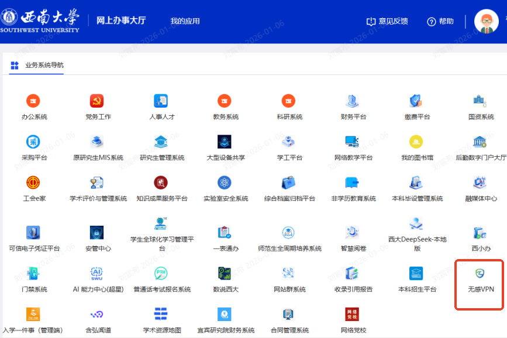Open the 党务工作 icon
Image resolution: width=507 pixels, height=338 pixels.
coord(97,101)
